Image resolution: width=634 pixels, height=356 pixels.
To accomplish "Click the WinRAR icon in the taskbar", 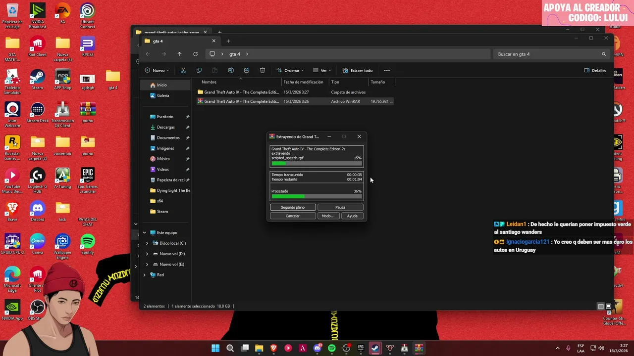I will [x=419, y=348].
